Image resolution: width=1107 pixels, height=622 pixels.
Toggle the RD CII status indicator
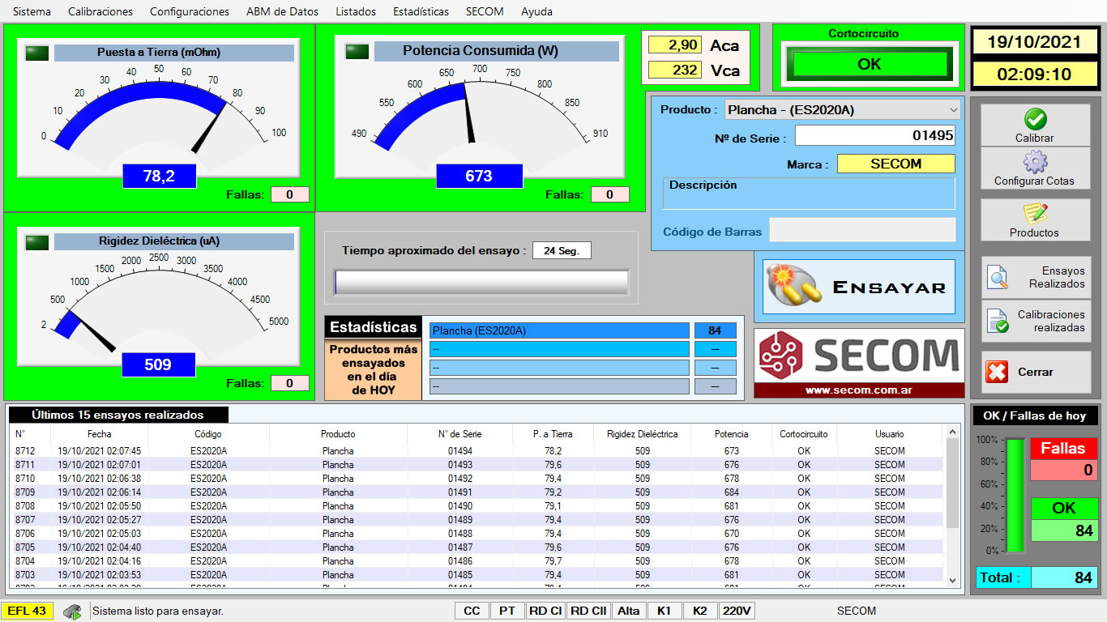pyautogui.click(x=588, y=611)
